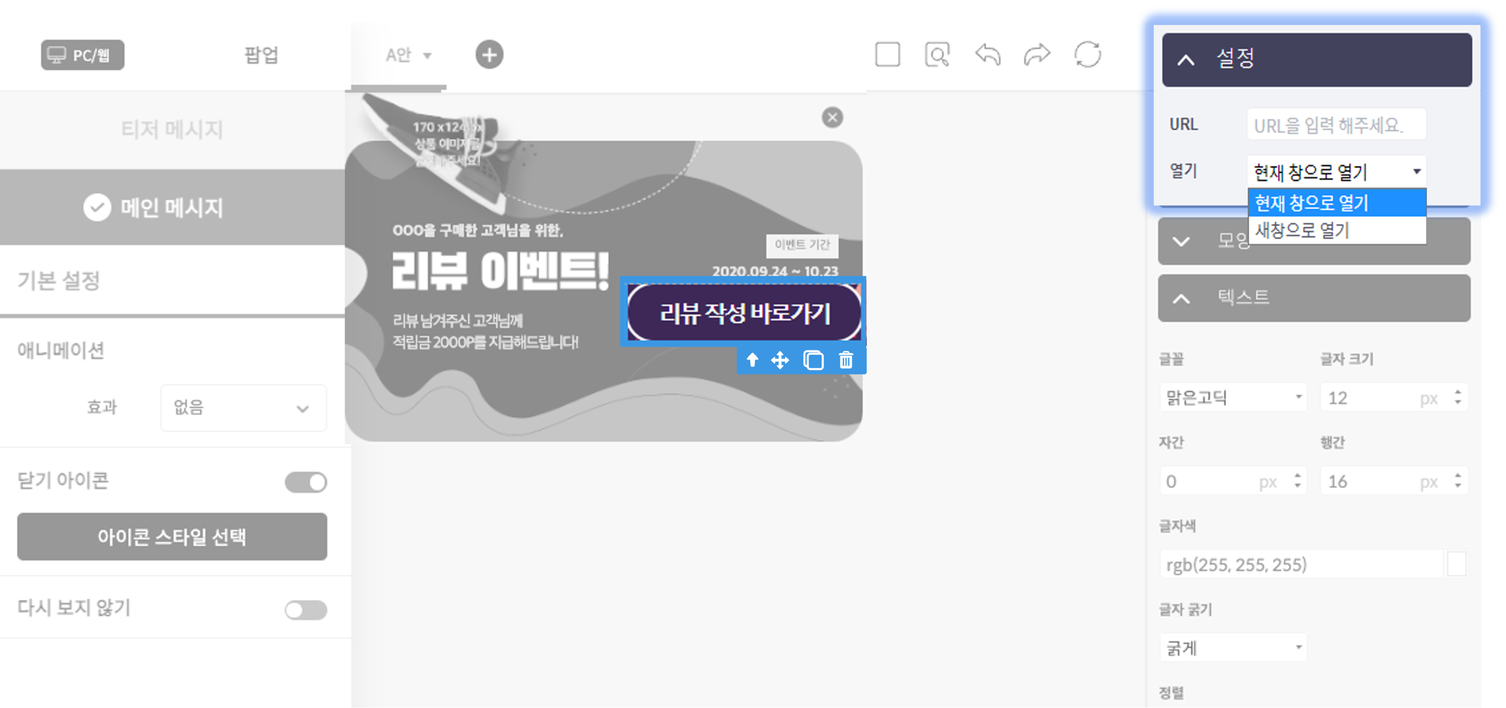Screen dimensions: 1506x708
Task: Click the white 글자색 color swatch
Action: click(1456, 564)
